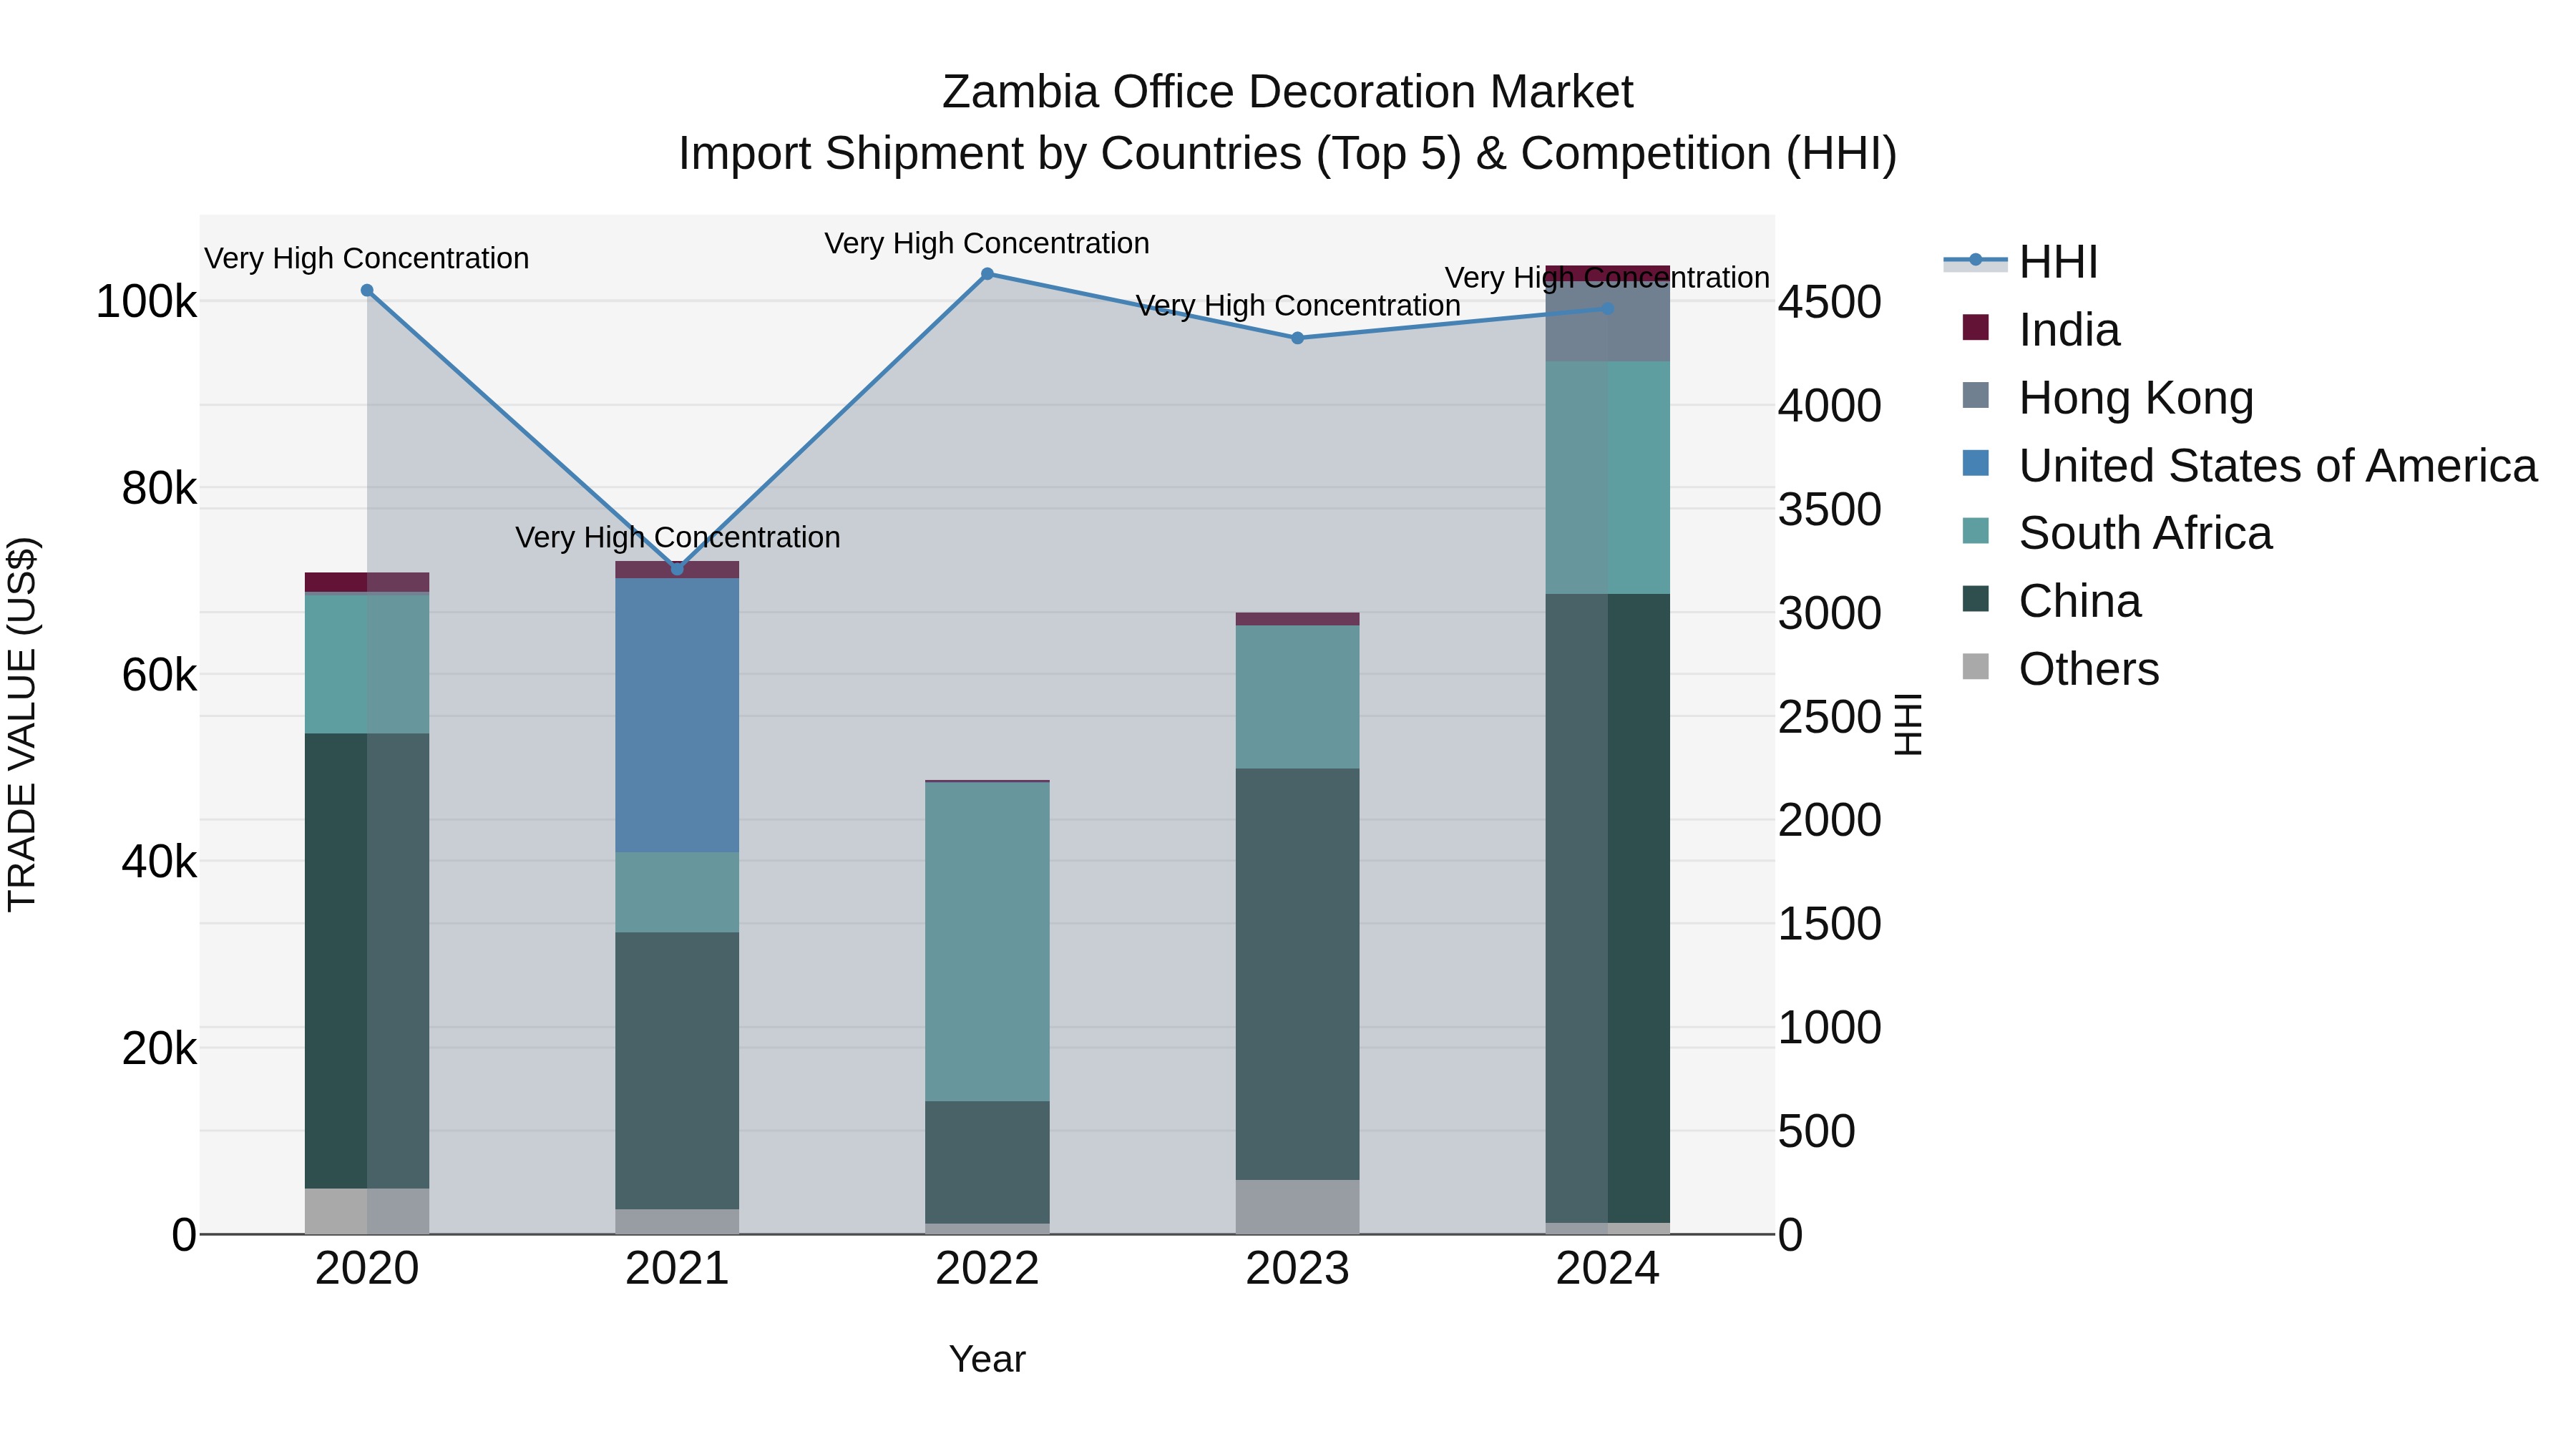Click the India segment atop the 2023 bar
This screenshot has height=1449, width=2576.
point(1297,619)
